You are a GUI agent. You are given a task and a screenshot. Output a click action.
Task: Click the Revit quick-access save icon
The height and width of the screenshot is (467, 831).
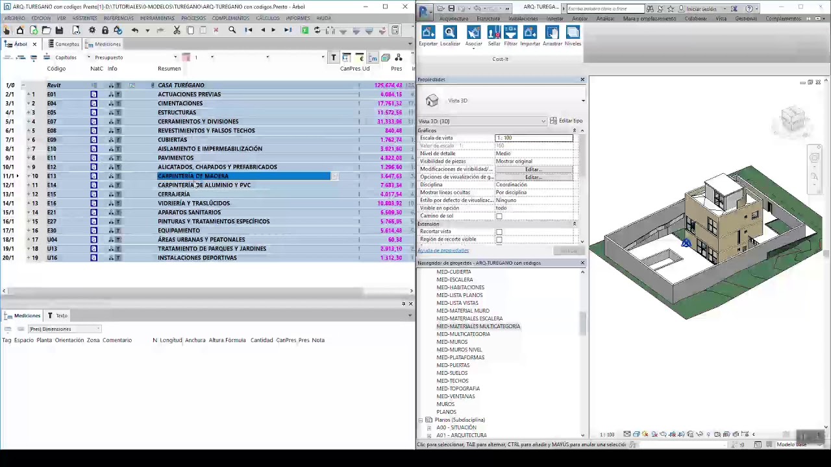[451, 8]
